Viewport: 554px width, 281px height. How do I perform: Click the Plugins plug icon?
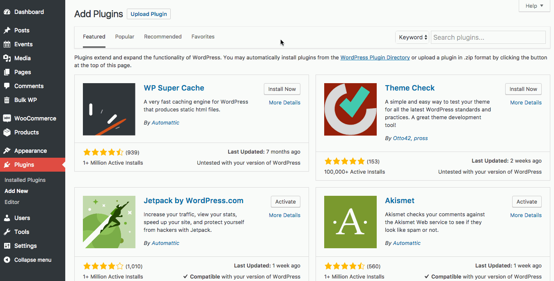(7, 165)
